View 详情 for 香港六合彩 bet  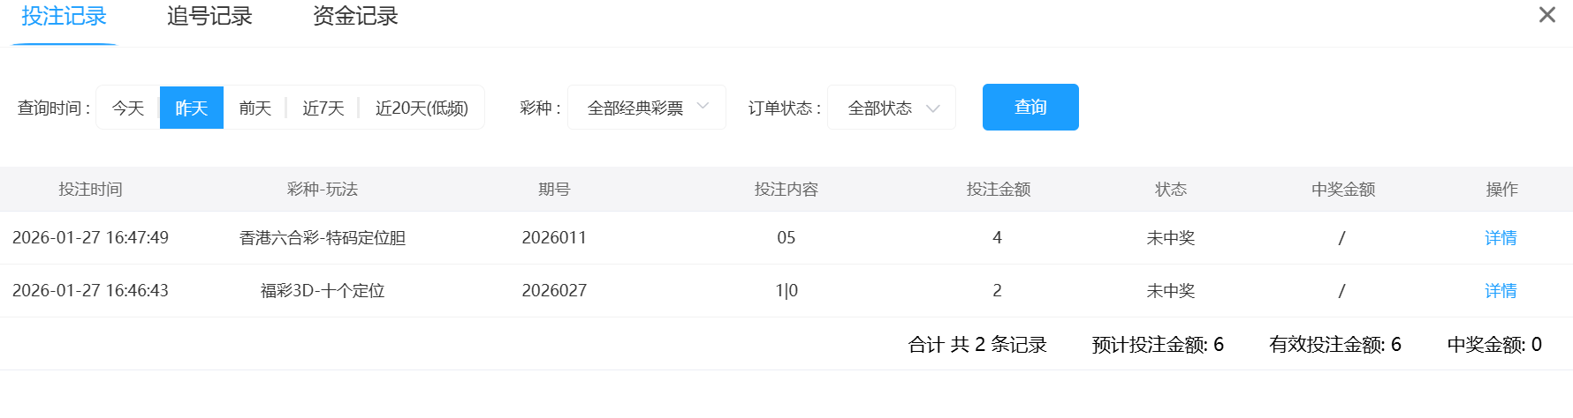tap(1501, 238)
